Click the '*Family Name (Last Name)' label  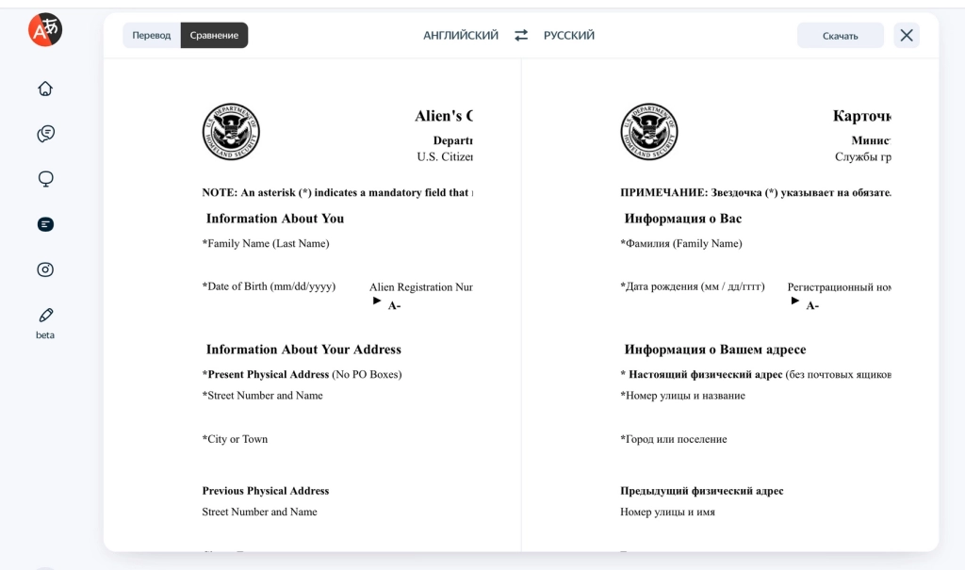tap(266, 243)
